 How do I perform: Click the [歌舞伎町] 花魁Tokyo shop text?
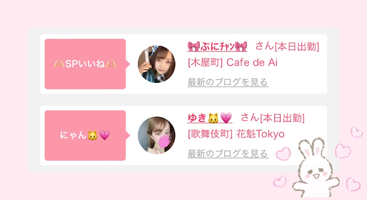(x=236, y=134)
